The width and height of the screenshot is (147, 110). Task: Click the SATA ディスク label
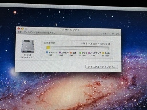pyautogui.click(x=27, y=58)
